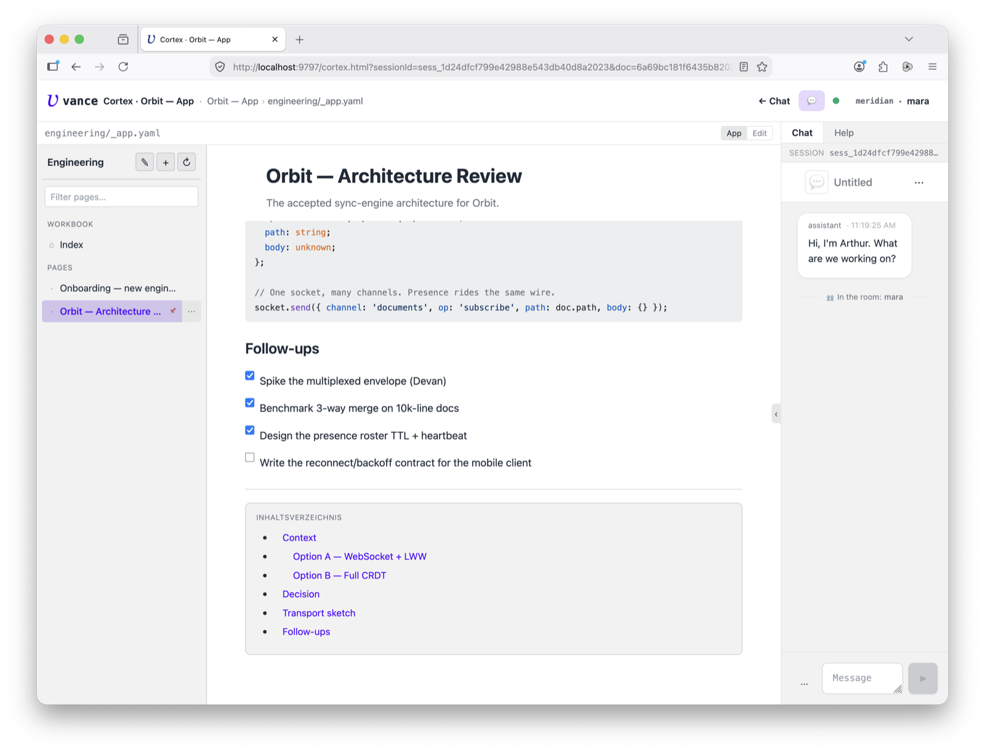Bookmark this page with the star icon
Viewport: 985px width, 753px height.
coord(762,66)
